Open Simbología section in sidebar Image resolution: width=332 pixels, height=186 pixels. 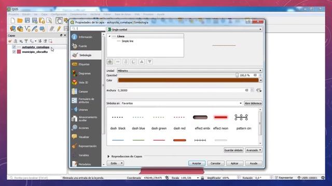[x=86, y=55]
